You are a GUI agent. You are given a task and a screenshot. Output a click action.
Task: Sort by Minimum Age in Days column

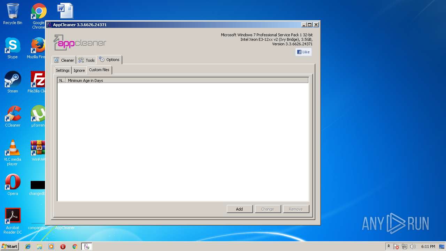tap(187, 80)
